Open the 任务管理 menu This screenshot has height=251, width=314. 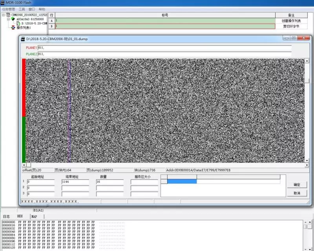click(9, 9)
